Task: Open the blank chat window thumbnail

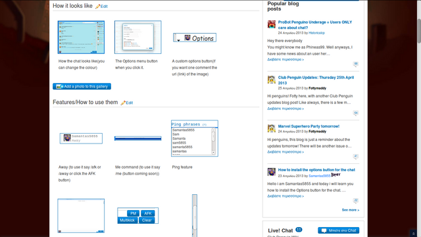Action: click(81, 215)
